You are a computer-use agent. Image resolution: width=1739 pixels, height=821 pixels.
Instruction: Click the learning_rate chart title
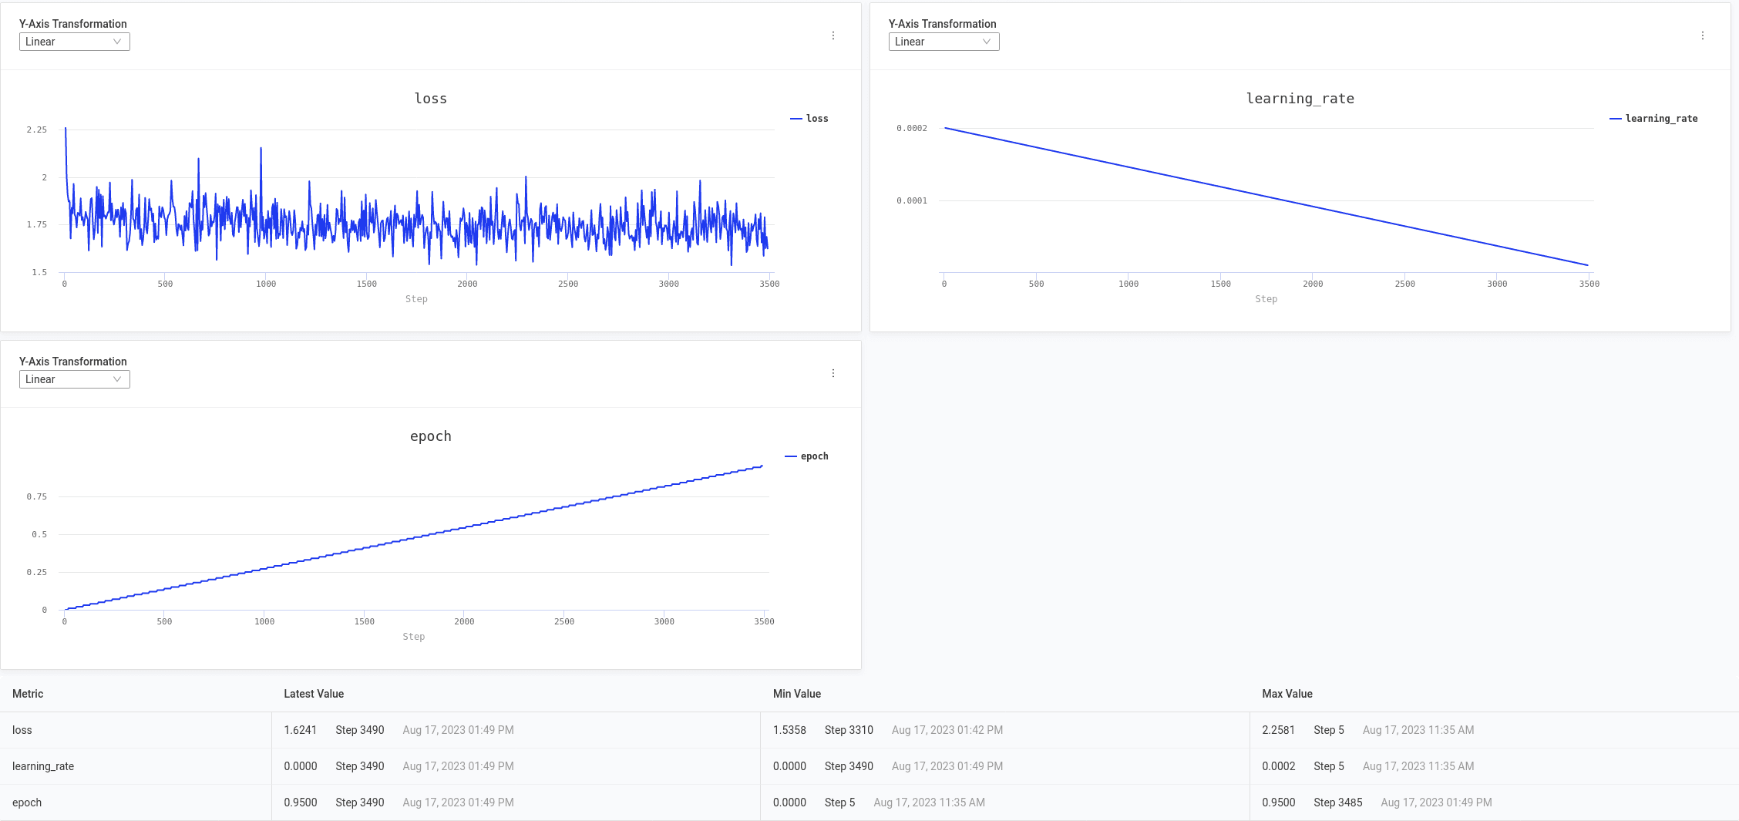tap(1300, 99)
